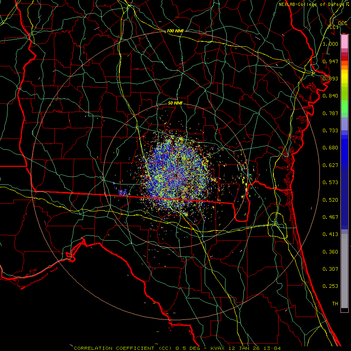Click the 0.840 legend value
Viewport: 351px width, 351px height.
[x=330, y=96]
